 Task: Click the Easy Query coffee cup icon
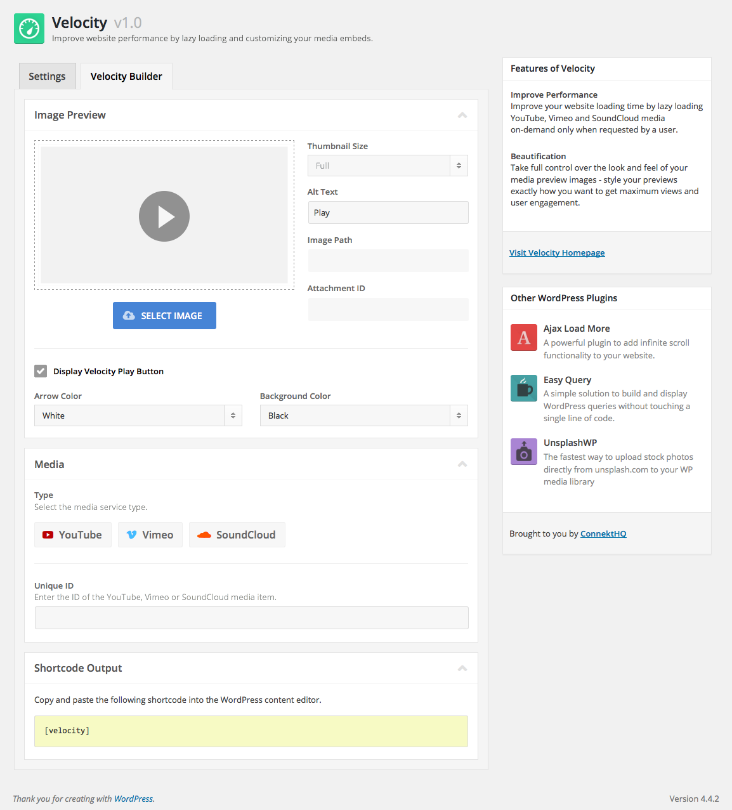point(524,388)
